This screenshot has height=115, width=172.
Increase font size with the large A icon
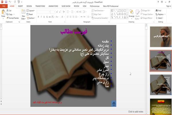[x=57, y=12]
